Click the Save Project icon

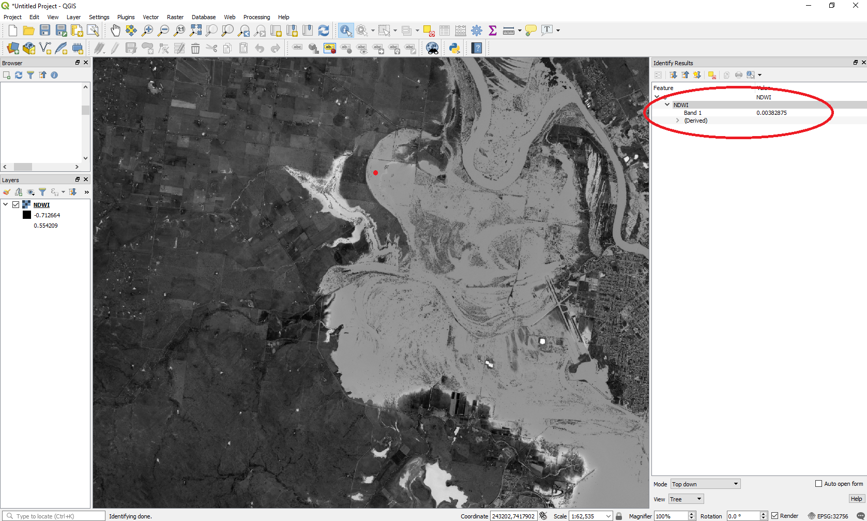click(45, 31)
